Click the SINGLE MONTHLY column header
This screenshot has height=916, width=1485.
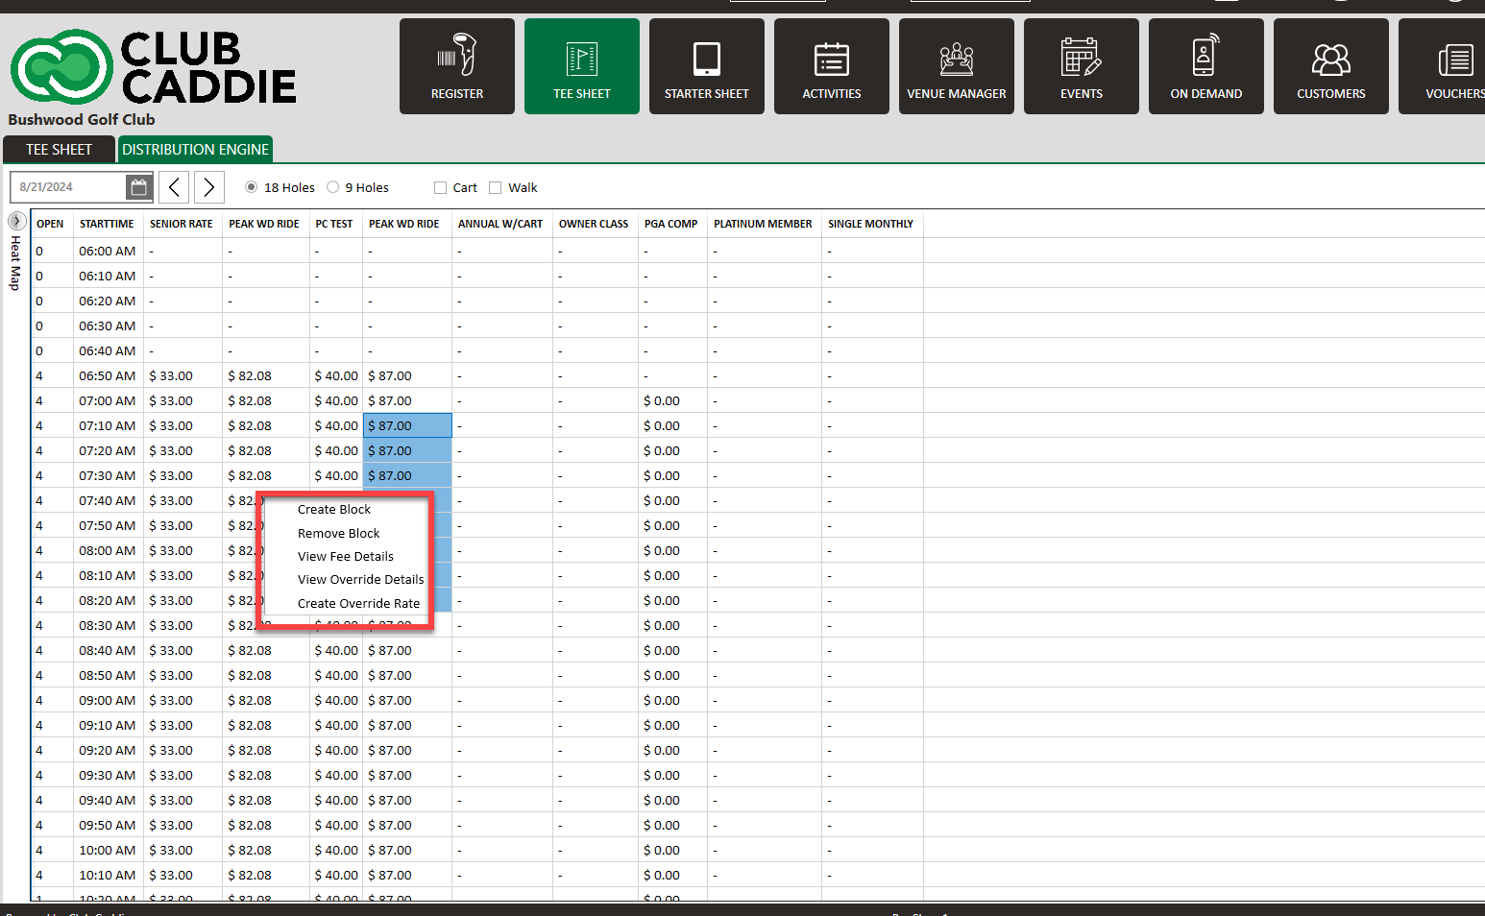871,224
